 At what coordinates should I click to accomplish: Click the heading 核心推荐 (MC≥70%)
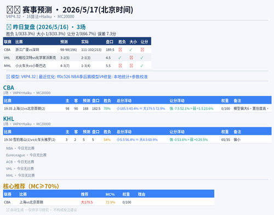pyautogui.click(x=31, y=186)
